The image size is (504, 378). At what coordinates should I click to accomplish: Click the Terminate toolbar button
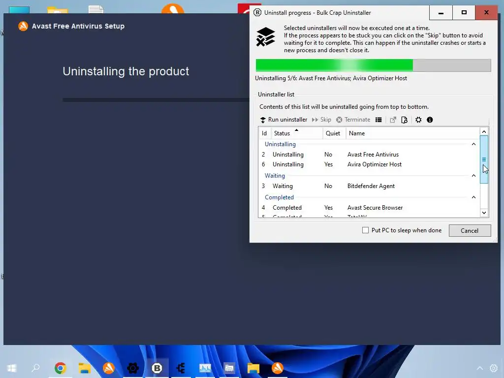tap(353, 120)
